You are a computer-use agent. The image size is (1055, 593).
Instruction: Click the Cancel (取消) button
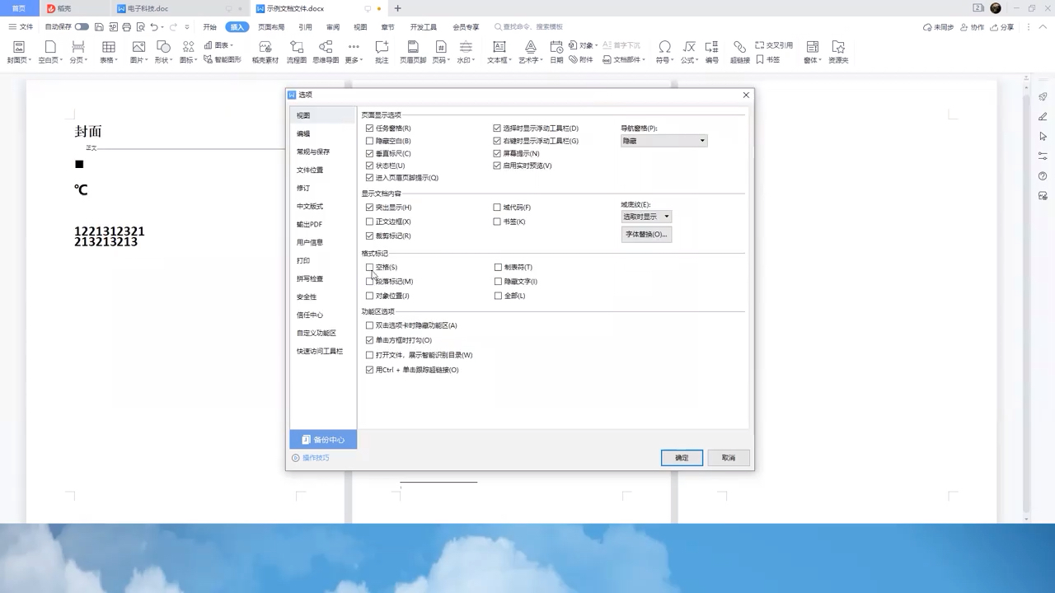[x=729, y=458]
